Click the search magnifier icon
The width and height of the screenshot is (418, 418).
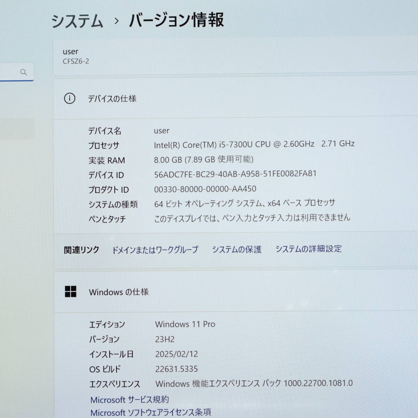(23, 72)
